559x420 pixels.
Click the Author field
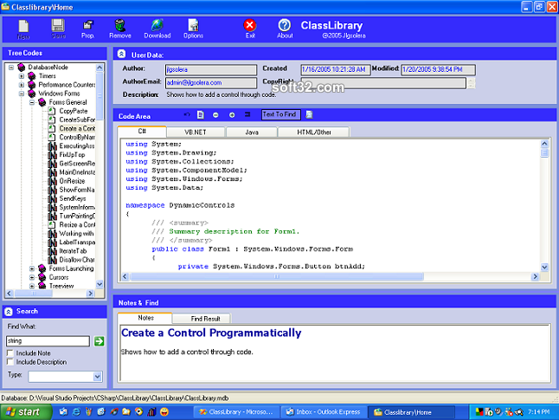click(x=210, y=69)
